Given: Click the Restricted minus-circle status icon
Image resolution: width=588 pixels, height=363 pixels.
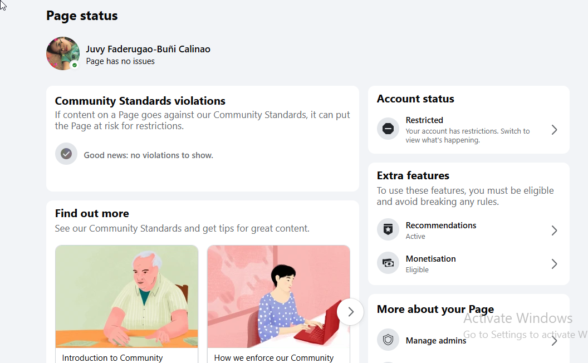Looking at the screenshot, I should pyautogui.click(x=388, y=129).
